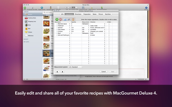The height and width of the screenshot is (107, 172).
Task: Select the icon grid view mode button
Action: [67, 7]
